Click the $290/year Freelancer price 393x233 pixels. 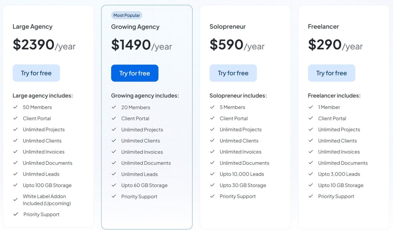coord(335,45)
